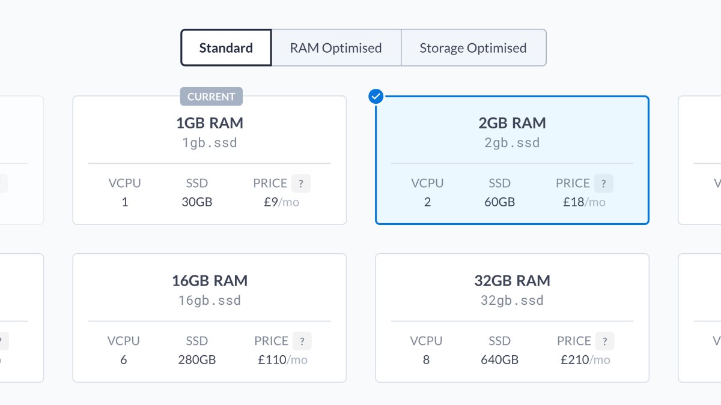Click the 32gb.ssd plan identifier
This screenshot has height=405, width=721.
(513, 301)
